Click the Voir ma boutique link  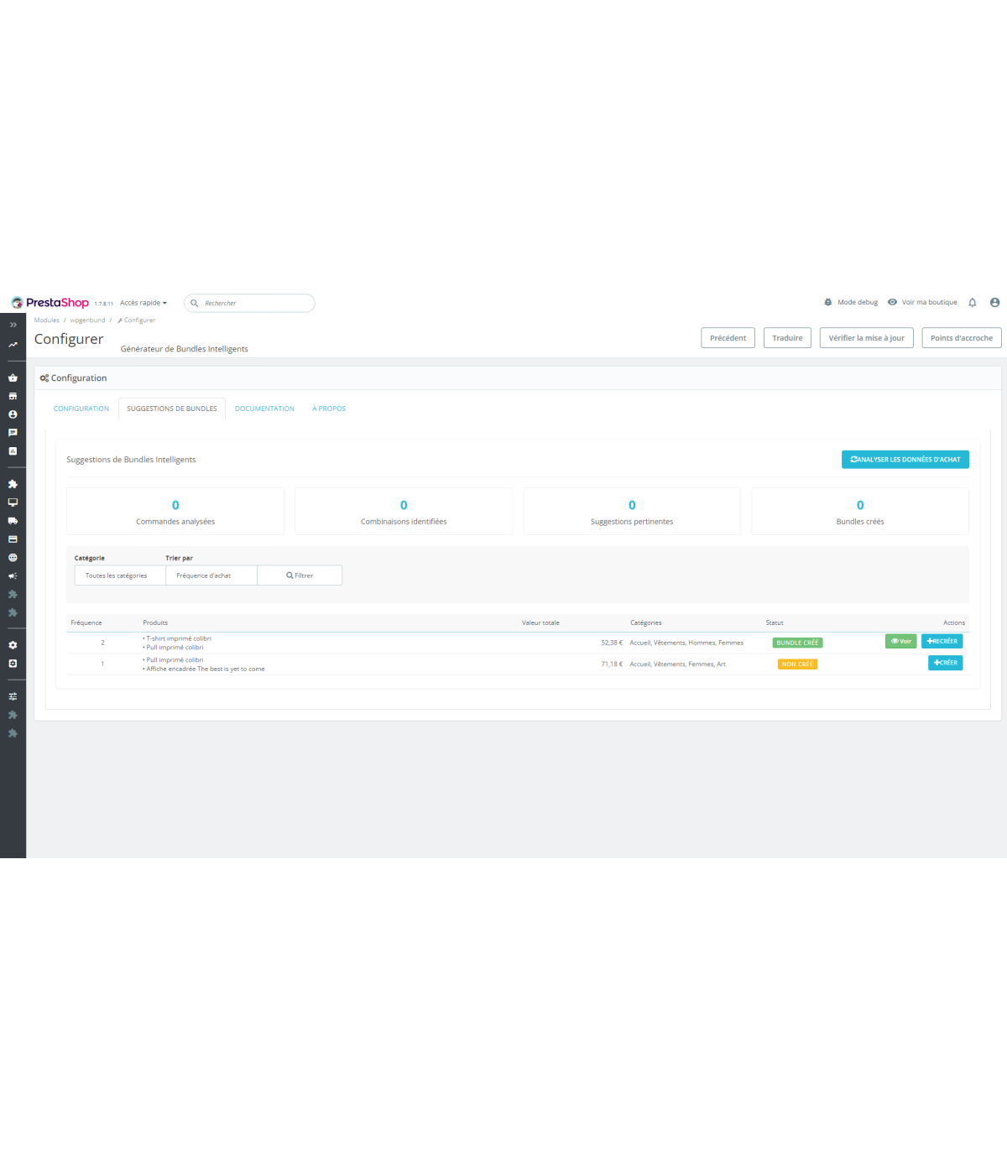tap(929, 303)
